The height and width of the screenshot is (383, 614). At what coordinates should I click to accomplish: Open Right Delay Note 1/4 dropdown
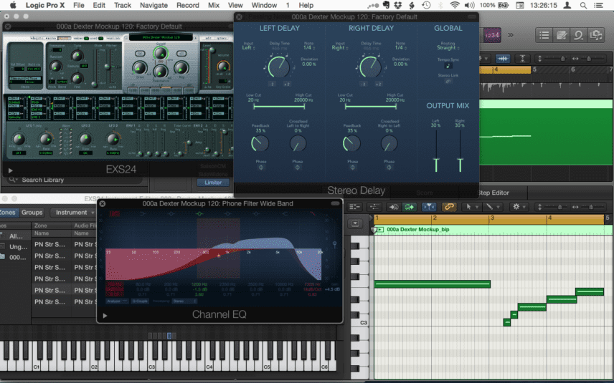[x=400, y=48]
